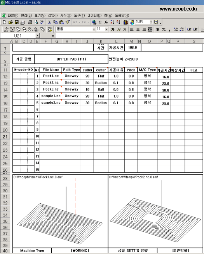Select row 21 header
Screen dimensions: 204x254
(x=5, y=137)
